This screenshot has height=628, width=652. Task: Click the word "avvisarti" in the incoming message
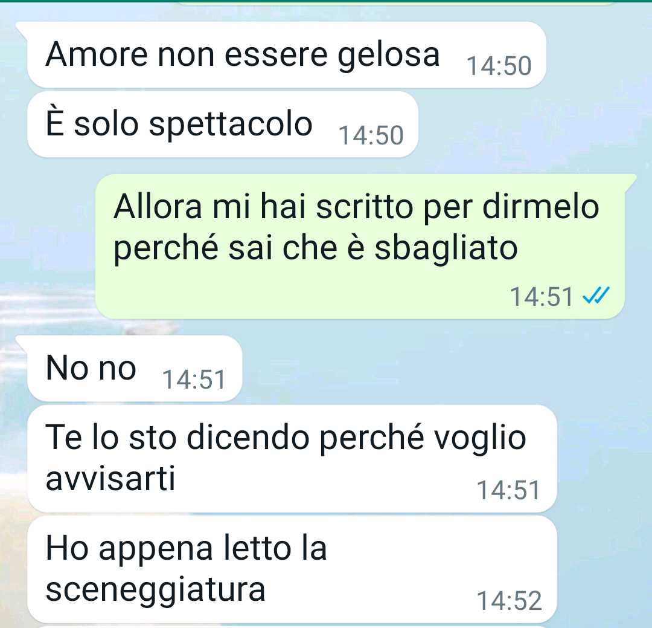110,479
